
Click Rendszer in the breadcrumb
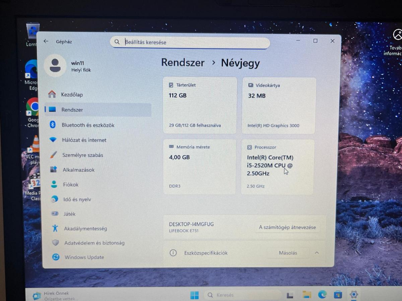pyautogui.click(x=183, y=63)
